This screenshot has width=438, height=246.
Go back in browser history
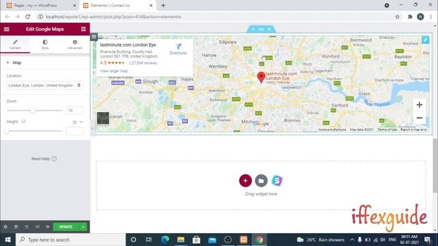click(x=7, y=16)
